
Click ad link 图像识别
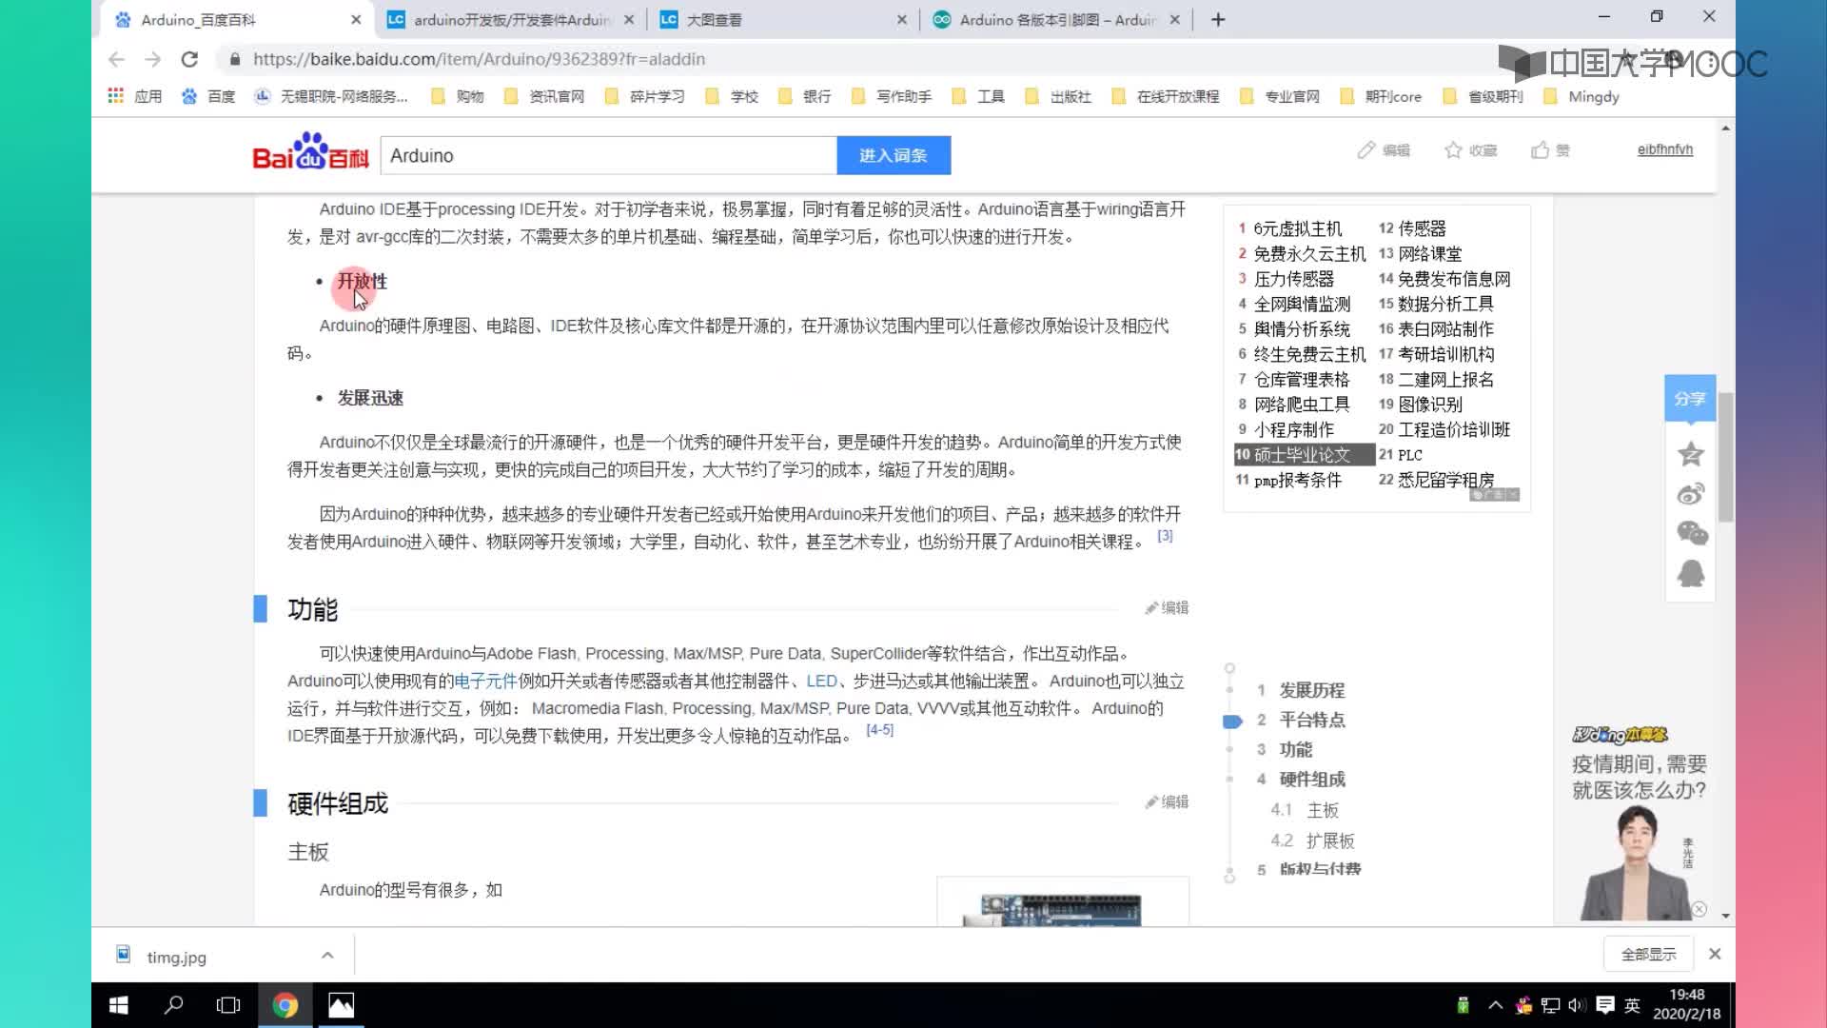point(1429,405)
